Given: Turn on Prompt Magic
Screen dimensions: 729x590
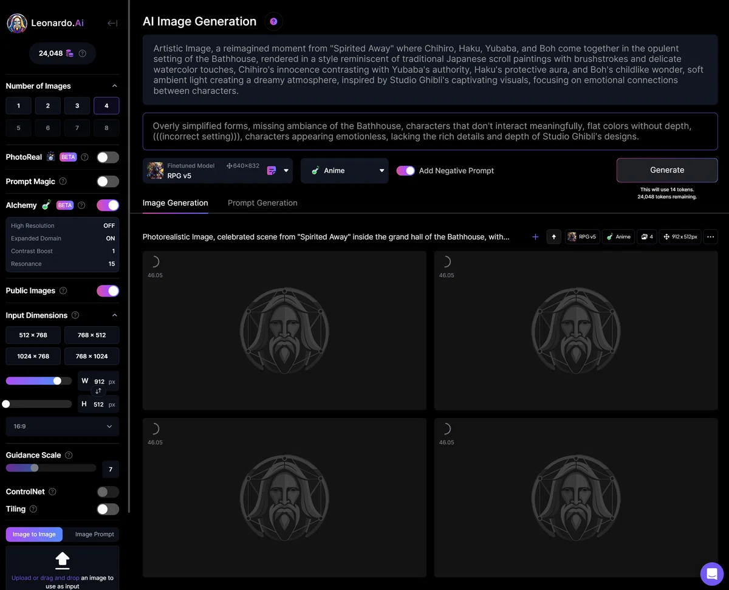Looking at the screenshot, I should point(108,182).
